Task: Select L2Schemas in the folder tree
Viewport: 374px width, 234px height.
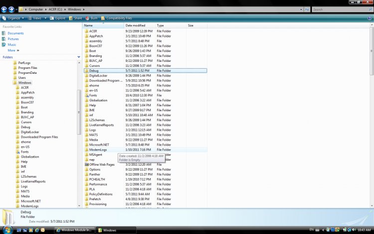Action: [28, 177]
